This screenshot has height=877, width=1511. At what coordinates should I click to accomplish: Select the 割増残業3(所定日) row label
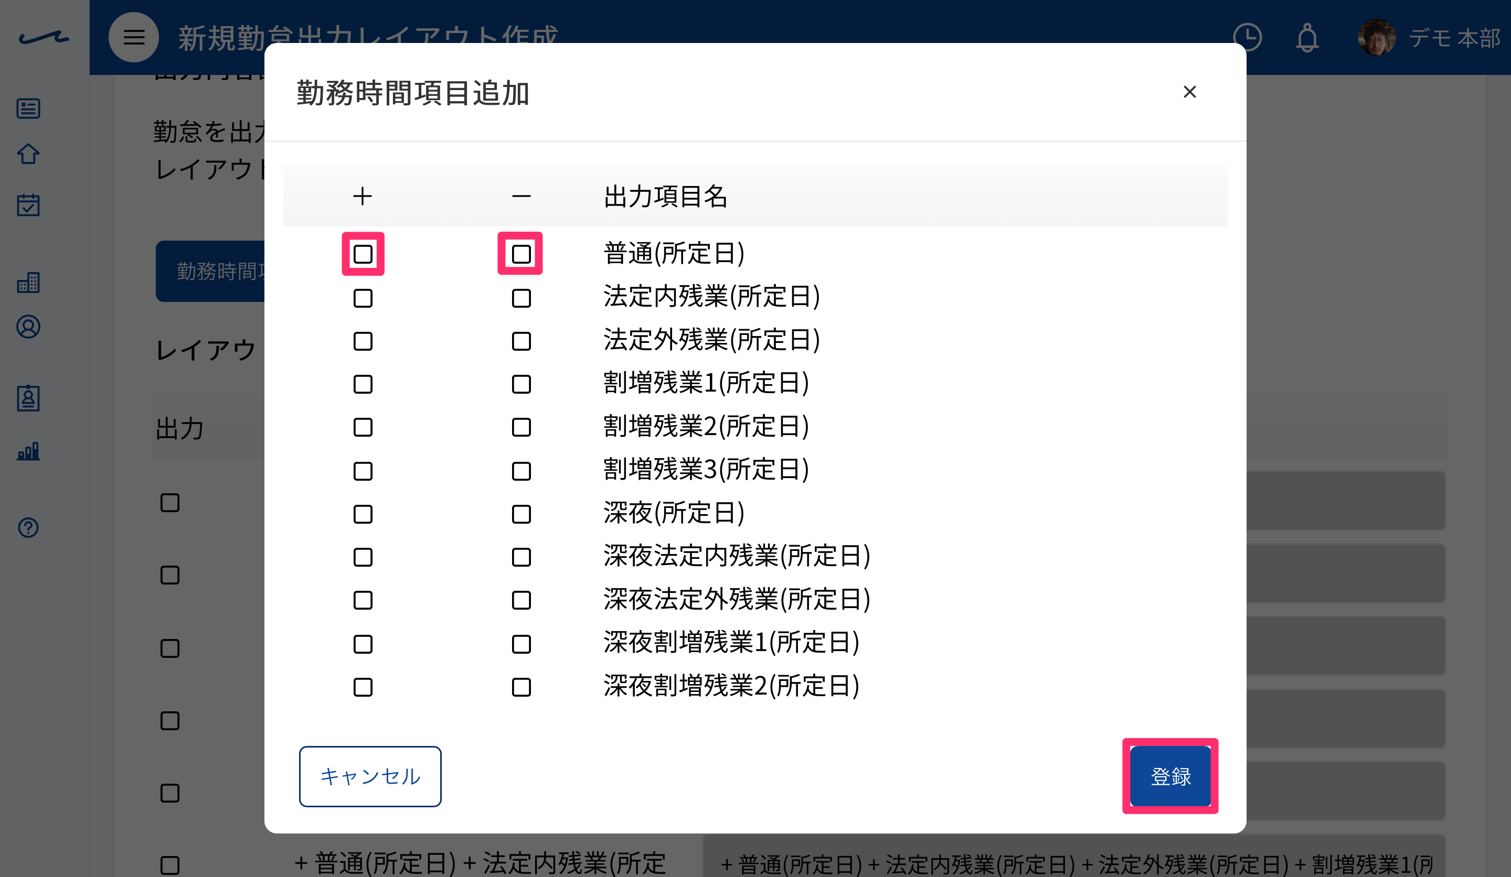tap(706, 470)
